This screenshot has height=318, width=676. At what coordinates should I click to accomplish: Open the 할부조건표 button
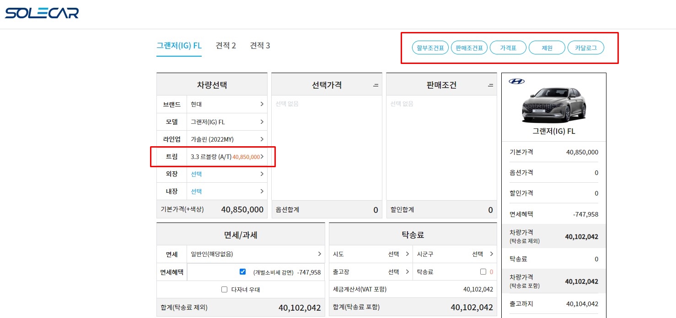point(430,48)
